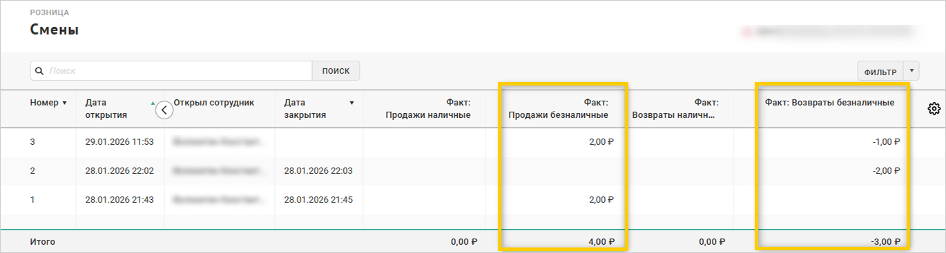This screenshot has width=946, height=253.
Task: Click -2,00 ₽ cashless refund cell
Action: click(x=886, y=171)
